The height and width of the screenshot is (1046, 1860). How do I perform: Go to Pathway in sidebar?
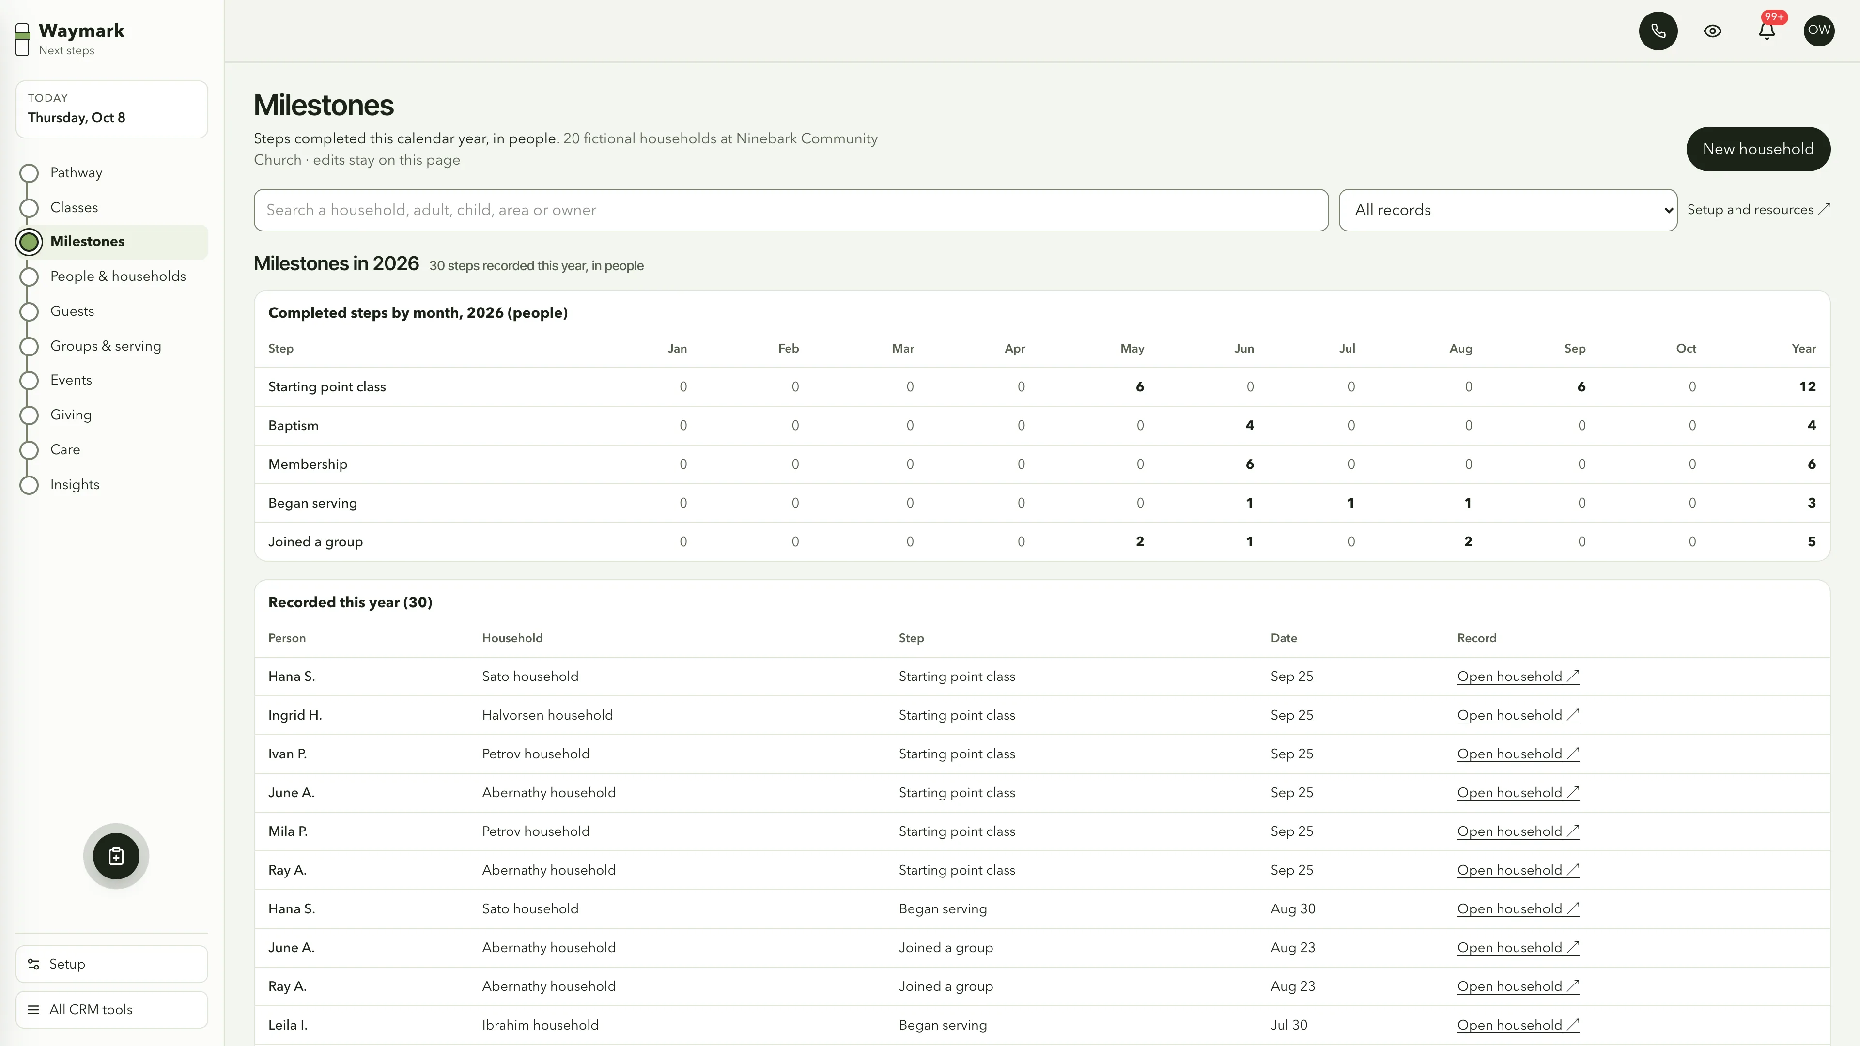click(112, 172)
